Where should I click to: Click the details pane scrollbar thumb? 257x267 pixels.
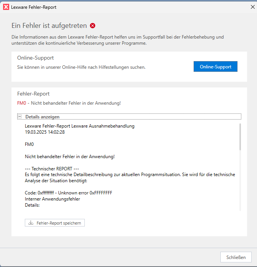pos(240,137)
